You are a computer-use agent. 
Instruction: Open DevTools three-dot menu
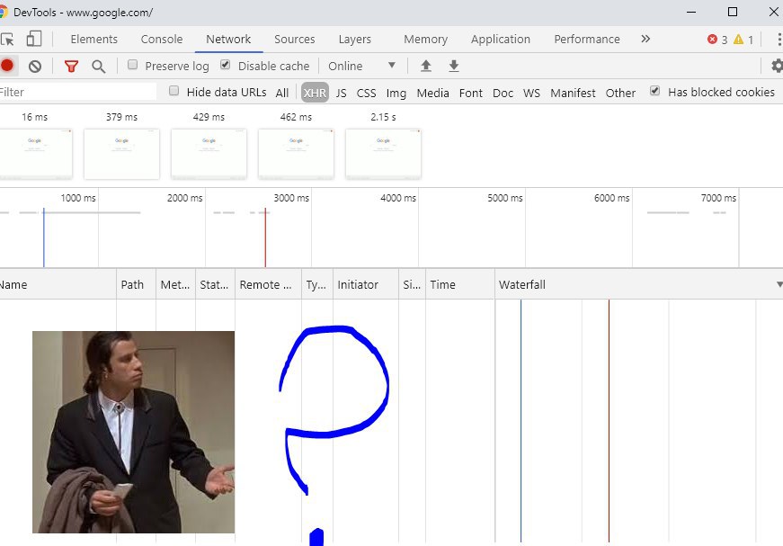(x=779, y=40)
